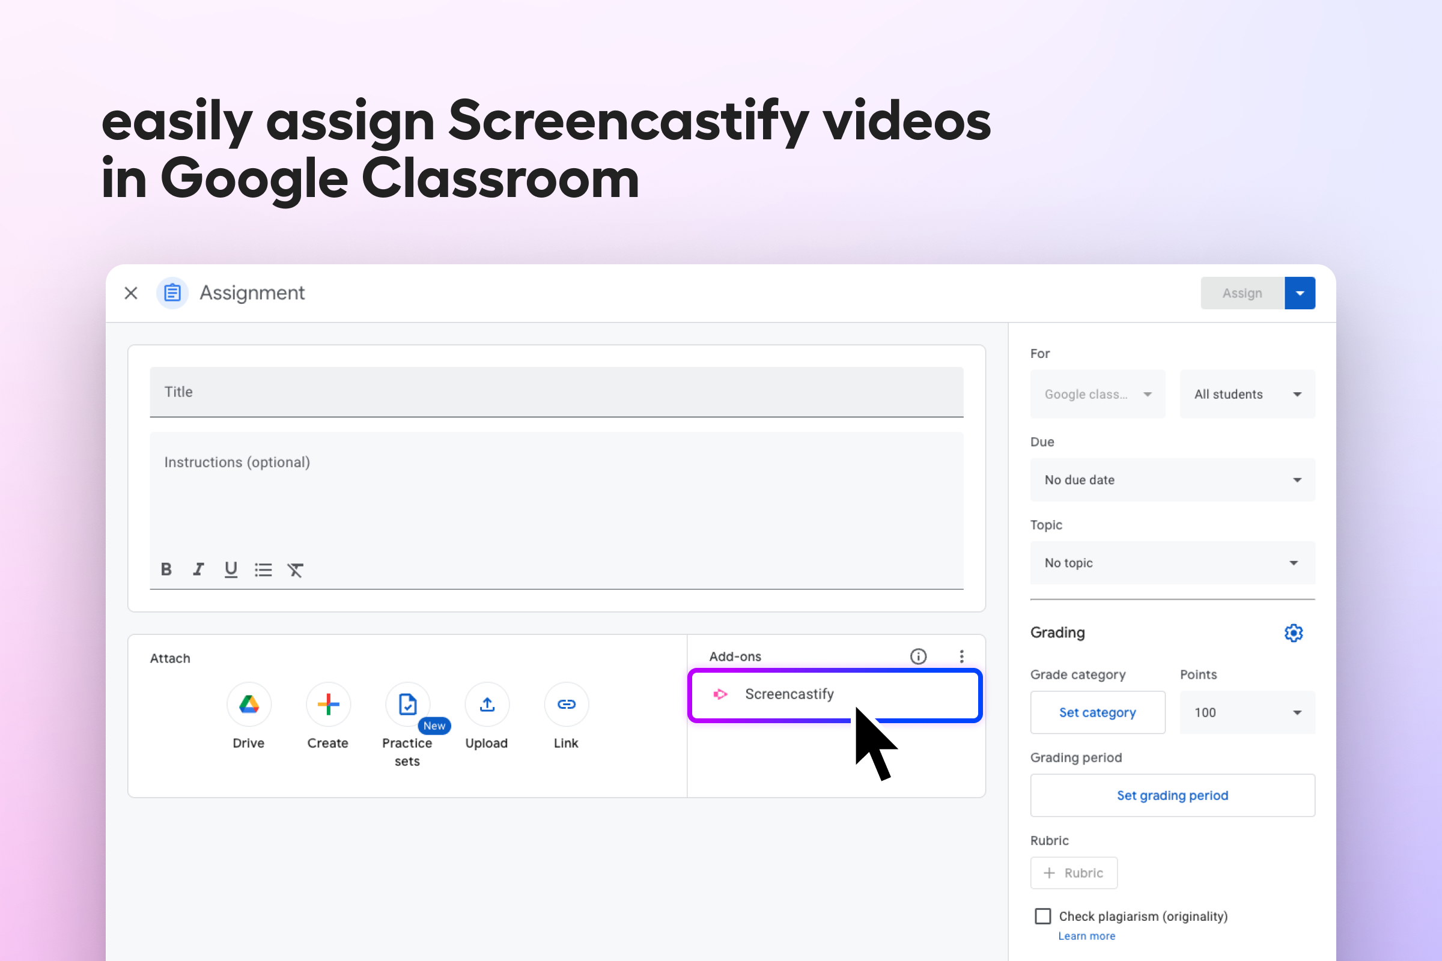Toggle italic formatting in instructions

[x=198, y=569]
